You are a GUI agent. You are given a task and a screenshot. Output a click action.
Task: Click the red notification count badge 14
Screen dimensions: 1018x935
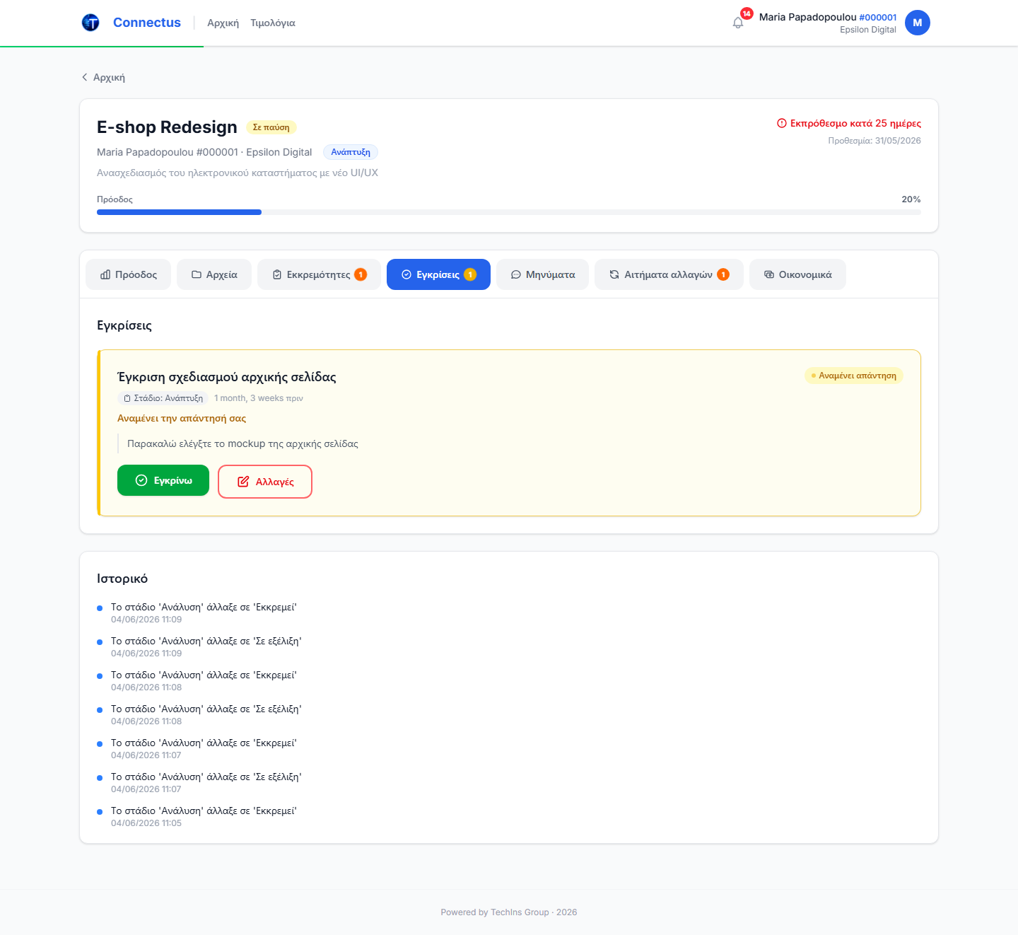point(747,13)
